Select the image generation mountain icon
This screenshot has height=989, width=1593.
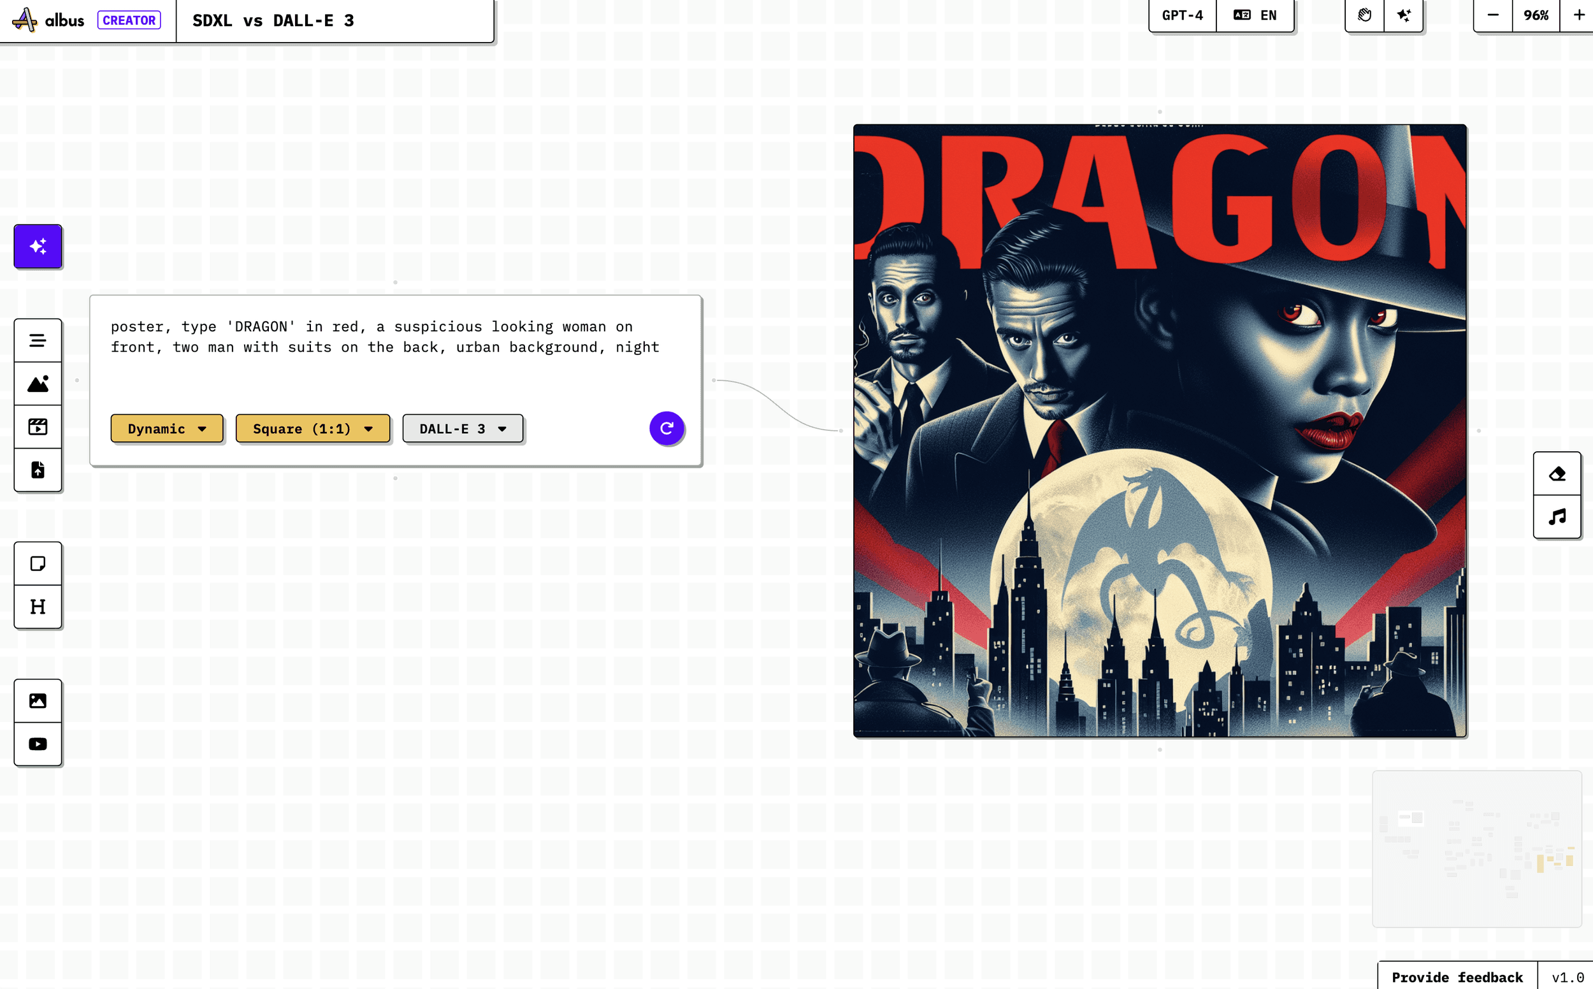38,384
